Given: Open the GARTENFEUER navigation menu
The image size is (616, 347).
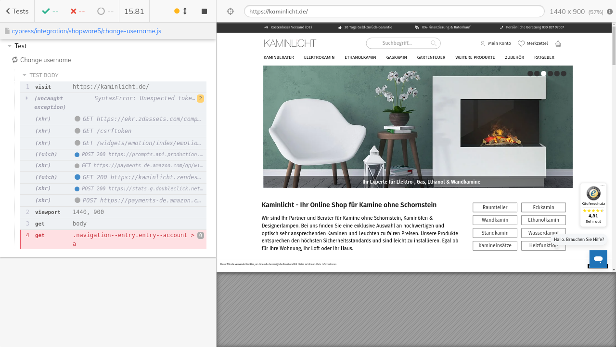Looking at the screenshot, I should (431, 57).
